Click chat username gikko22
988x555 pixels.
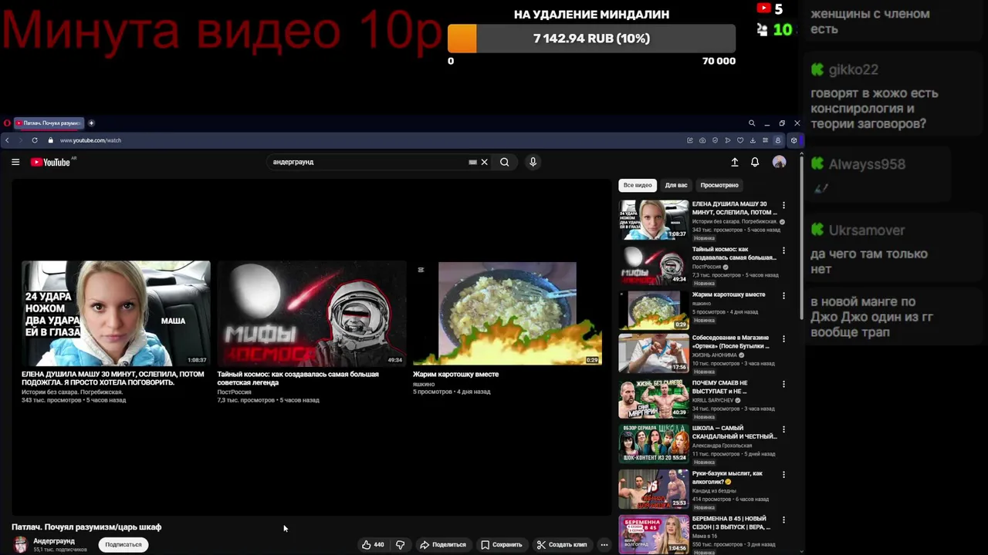click(854, 69)
